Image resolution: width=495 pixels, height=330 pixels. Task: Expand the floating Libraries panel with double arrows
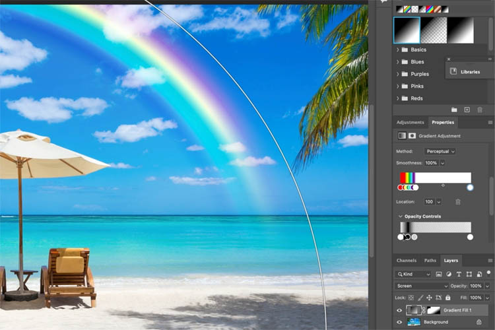490,59
